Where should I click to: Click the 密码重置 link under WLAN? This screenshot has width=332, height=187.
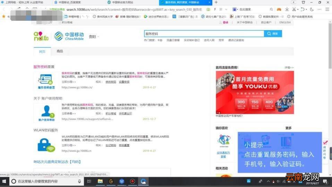[124, 146]
